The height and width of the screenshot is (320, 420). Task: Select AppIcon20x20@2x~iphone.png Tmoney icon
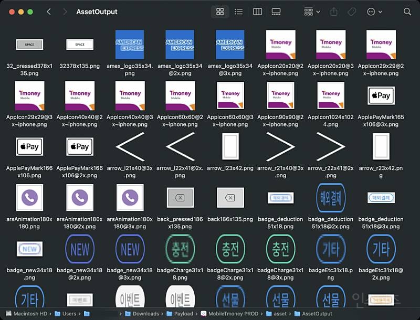point(280,45)
